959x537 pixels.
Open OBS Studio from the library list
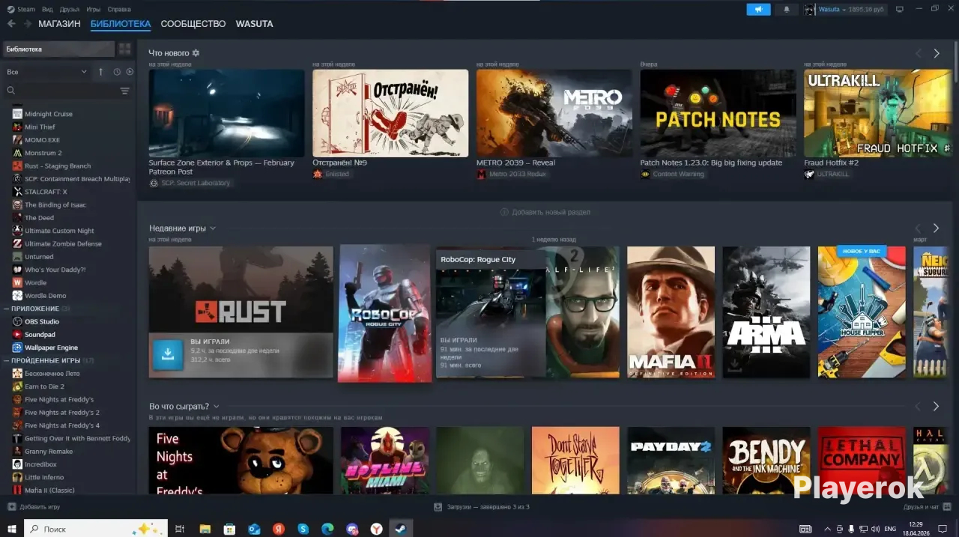41,321
